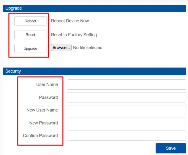Click the Upgrade firmware button
Screen dimensions: 188x155
30,48
